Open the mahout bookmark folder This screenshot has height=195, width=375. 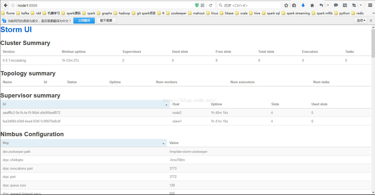pos(196,13)
